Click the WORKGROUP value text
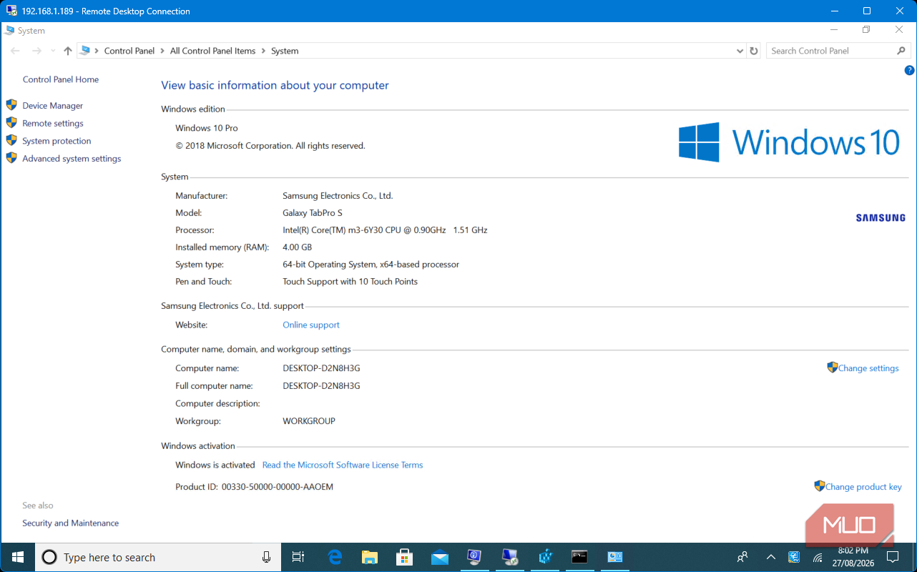Viewport: 917px width, 572px height. pyautogui.click(x=309, y=421)
